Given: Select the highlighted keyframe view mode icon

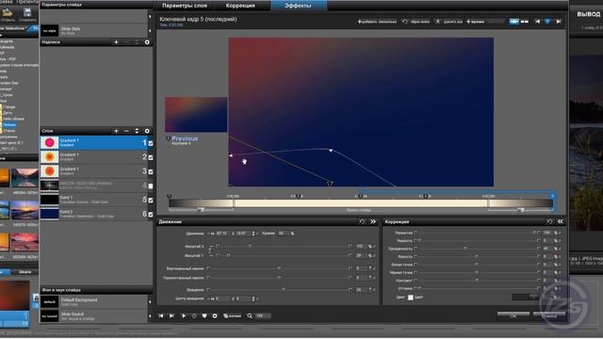Looking at the screenshot, I should tap(513, 22).
